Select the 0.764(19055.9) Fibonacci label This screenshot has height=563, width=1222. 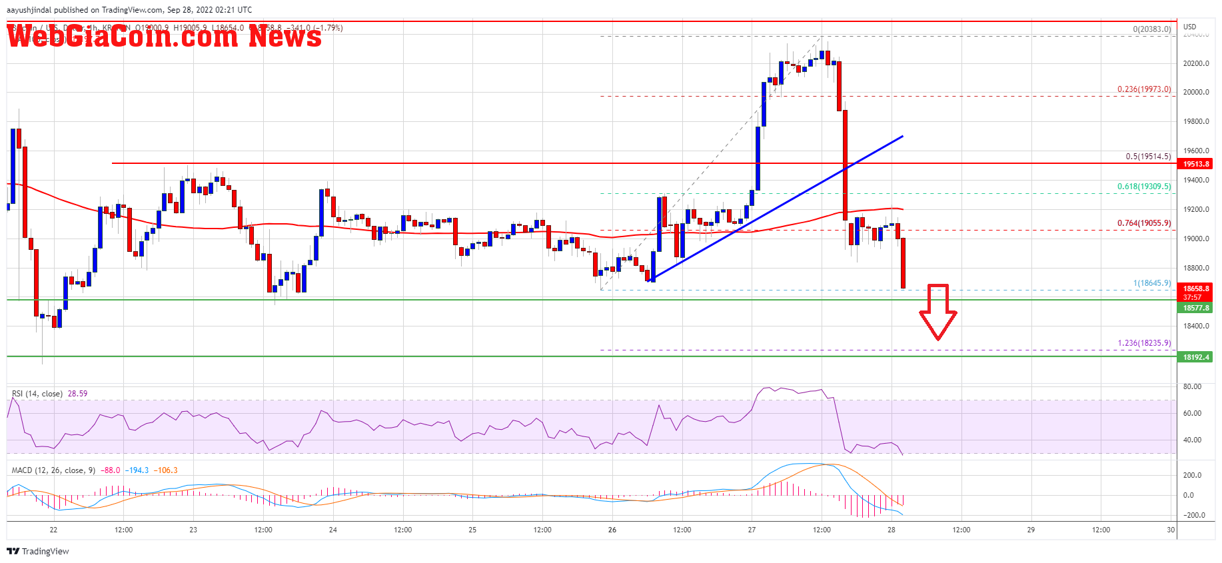tap(1144, 223)
